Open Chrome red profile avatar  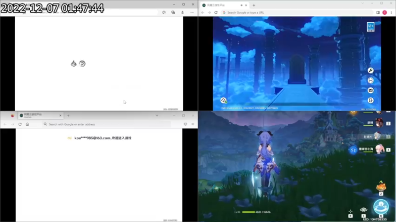pos(385,12)
